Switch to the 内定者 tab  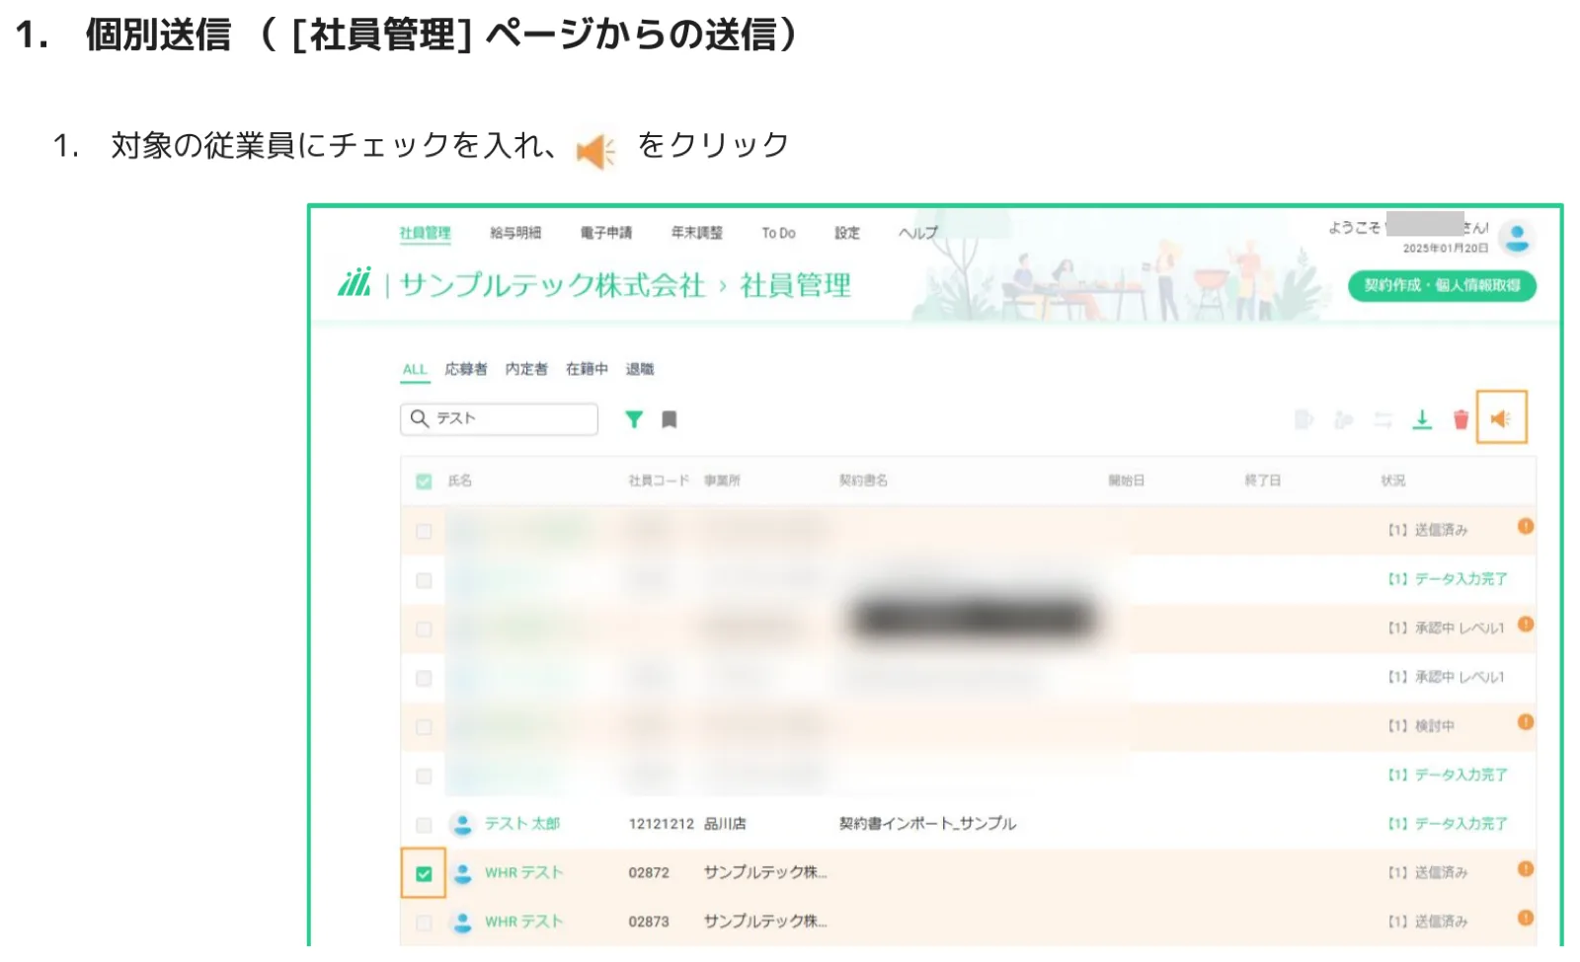pos(526,369)
